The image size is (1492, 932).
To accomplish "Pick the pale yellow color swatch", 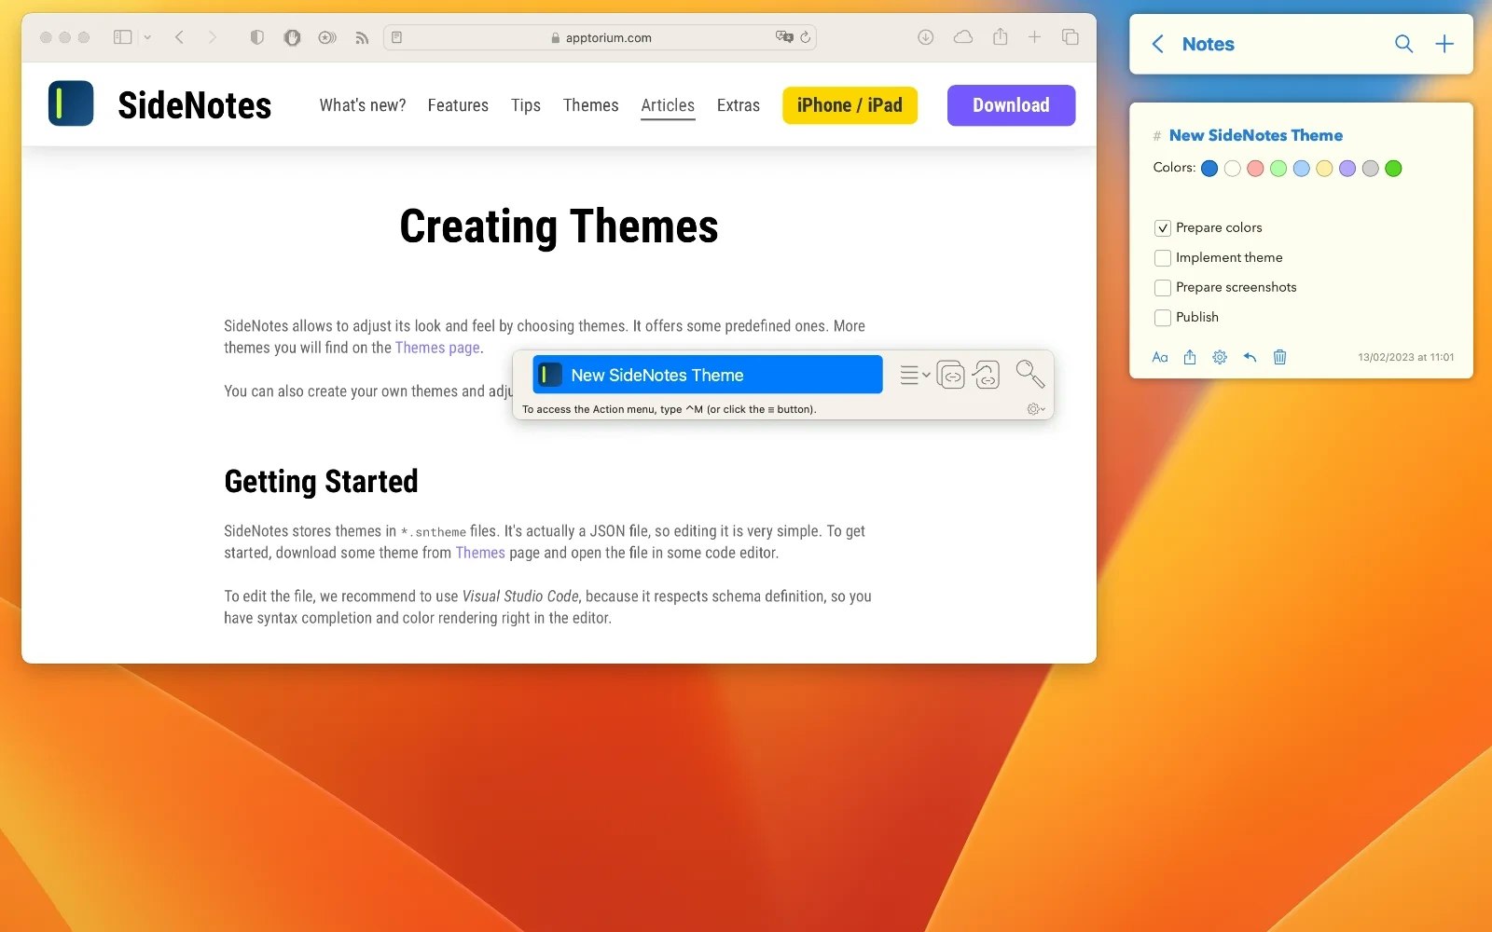I will tap(1324, 169).
